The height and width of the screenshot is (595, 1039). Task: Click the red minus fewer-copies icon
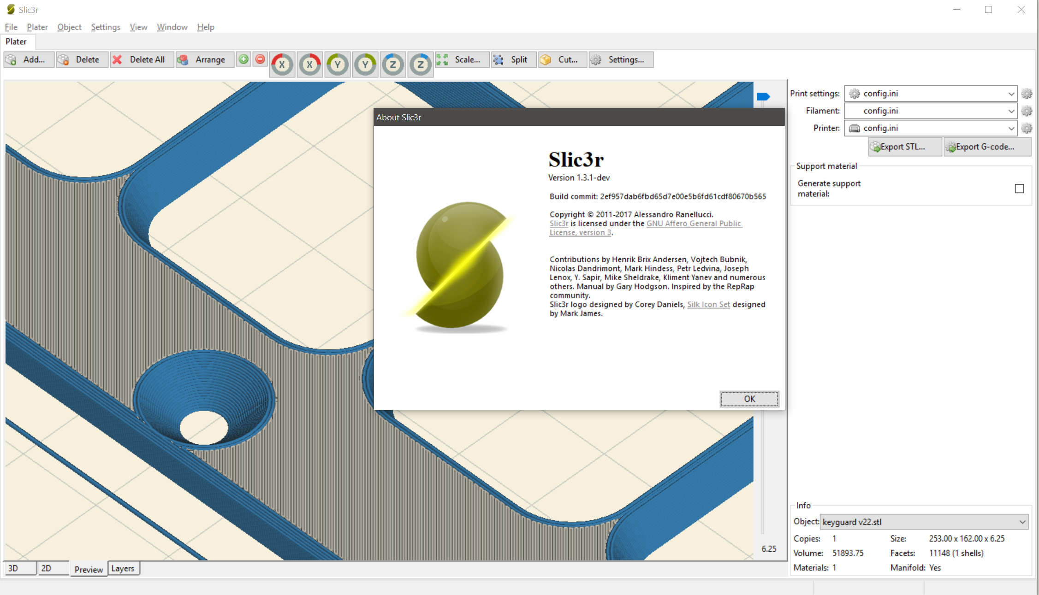point(260,59)
